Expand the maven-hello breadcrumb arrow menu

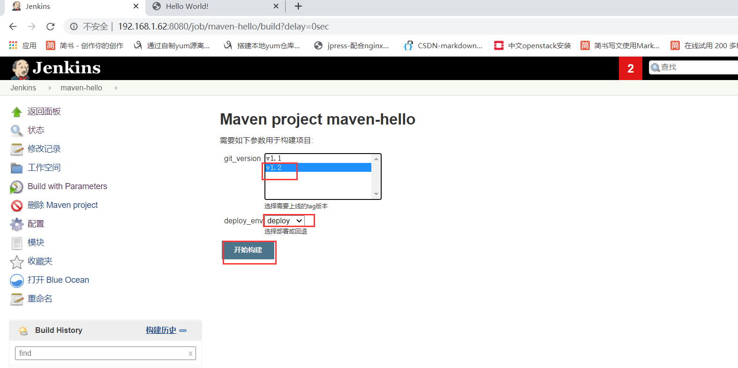116,88
